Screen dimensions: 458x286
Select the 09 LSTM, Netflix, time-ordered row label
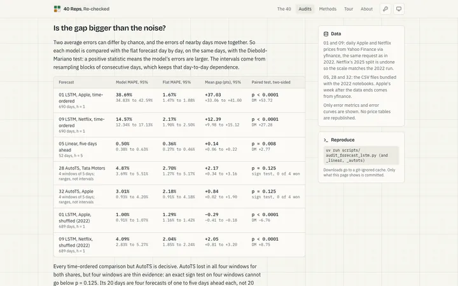tap(81, 122)
